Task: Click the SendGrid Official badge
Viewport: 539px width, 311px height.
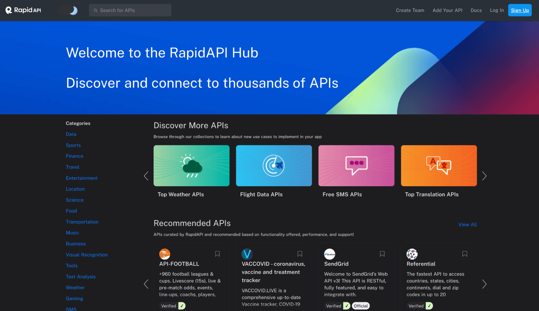Action: click(x=361, y=306)
